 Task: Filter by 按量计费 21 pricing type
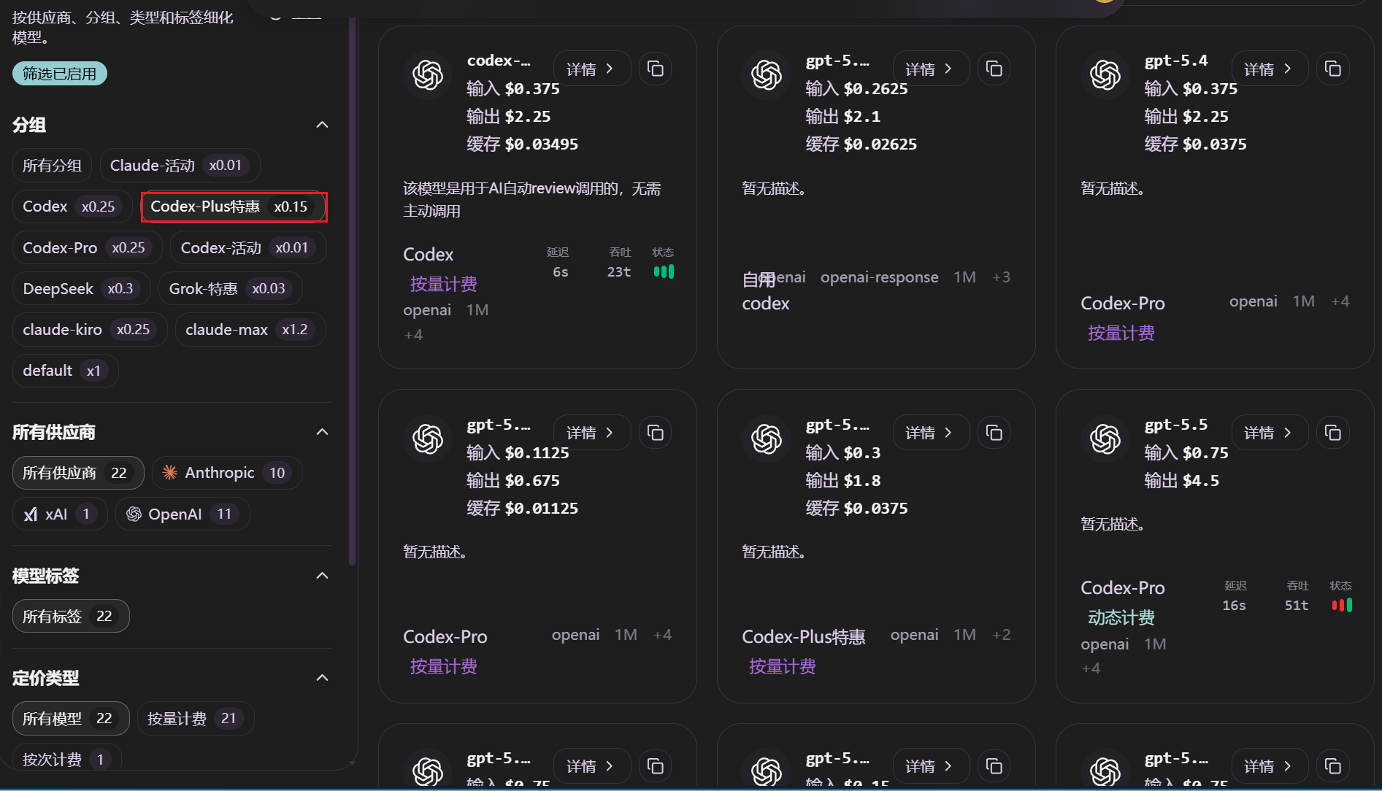pos(196,718)
